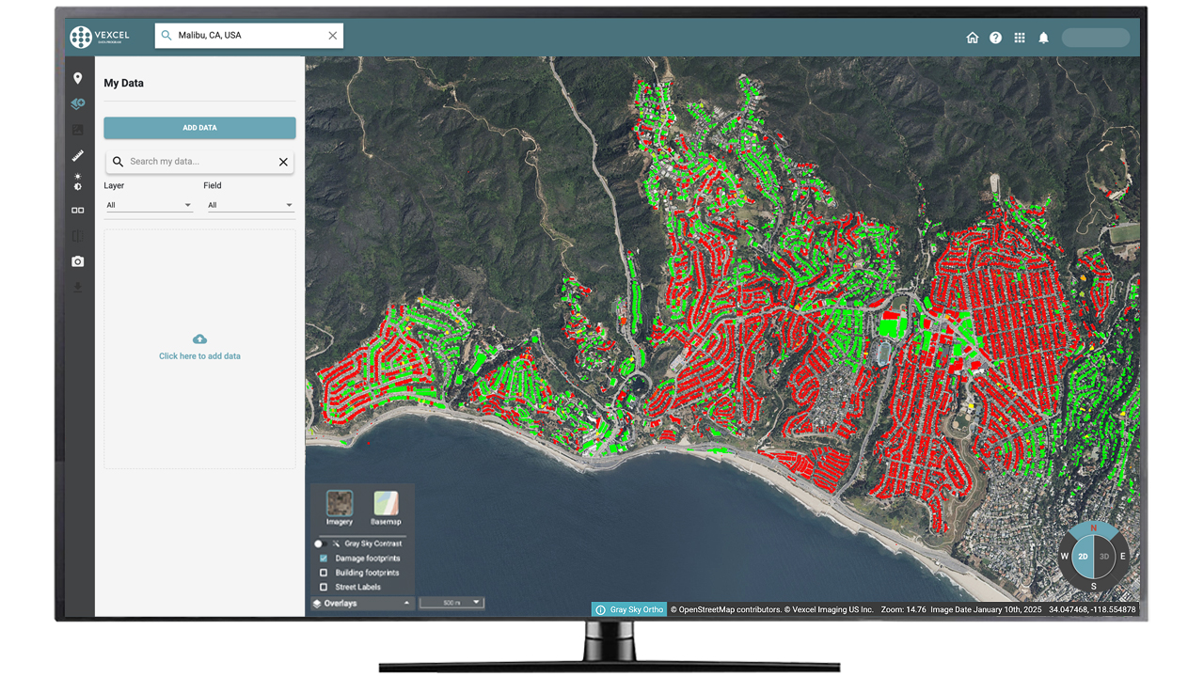Enable the Building footprints checkbox

pos(324,573)
